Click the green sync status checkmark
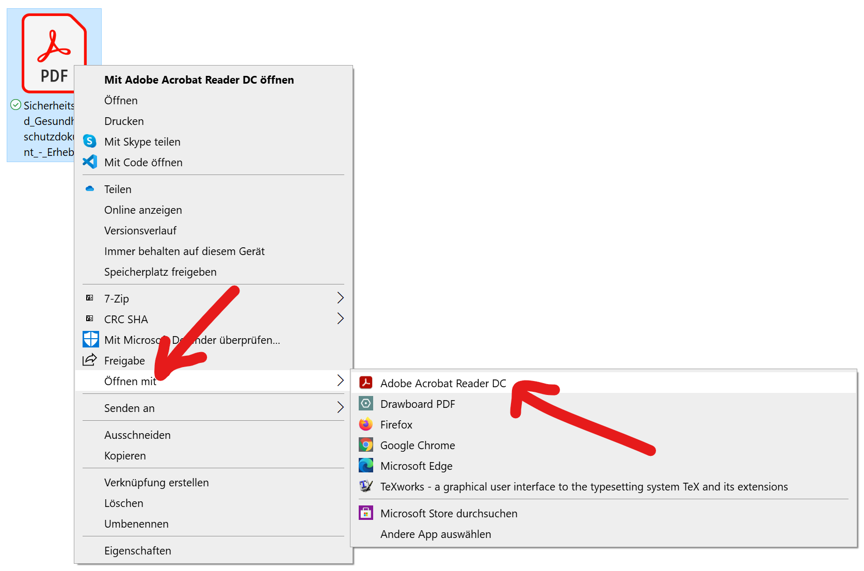Screen dimensions: 864x571 (x=16, y=105)
